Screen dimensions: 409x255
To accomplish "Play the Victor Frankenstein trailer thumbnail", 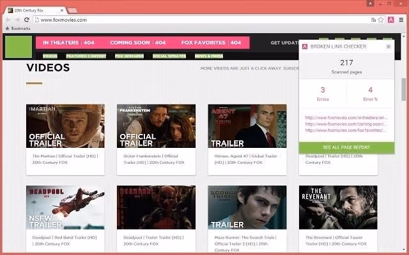I will (156, 126).
